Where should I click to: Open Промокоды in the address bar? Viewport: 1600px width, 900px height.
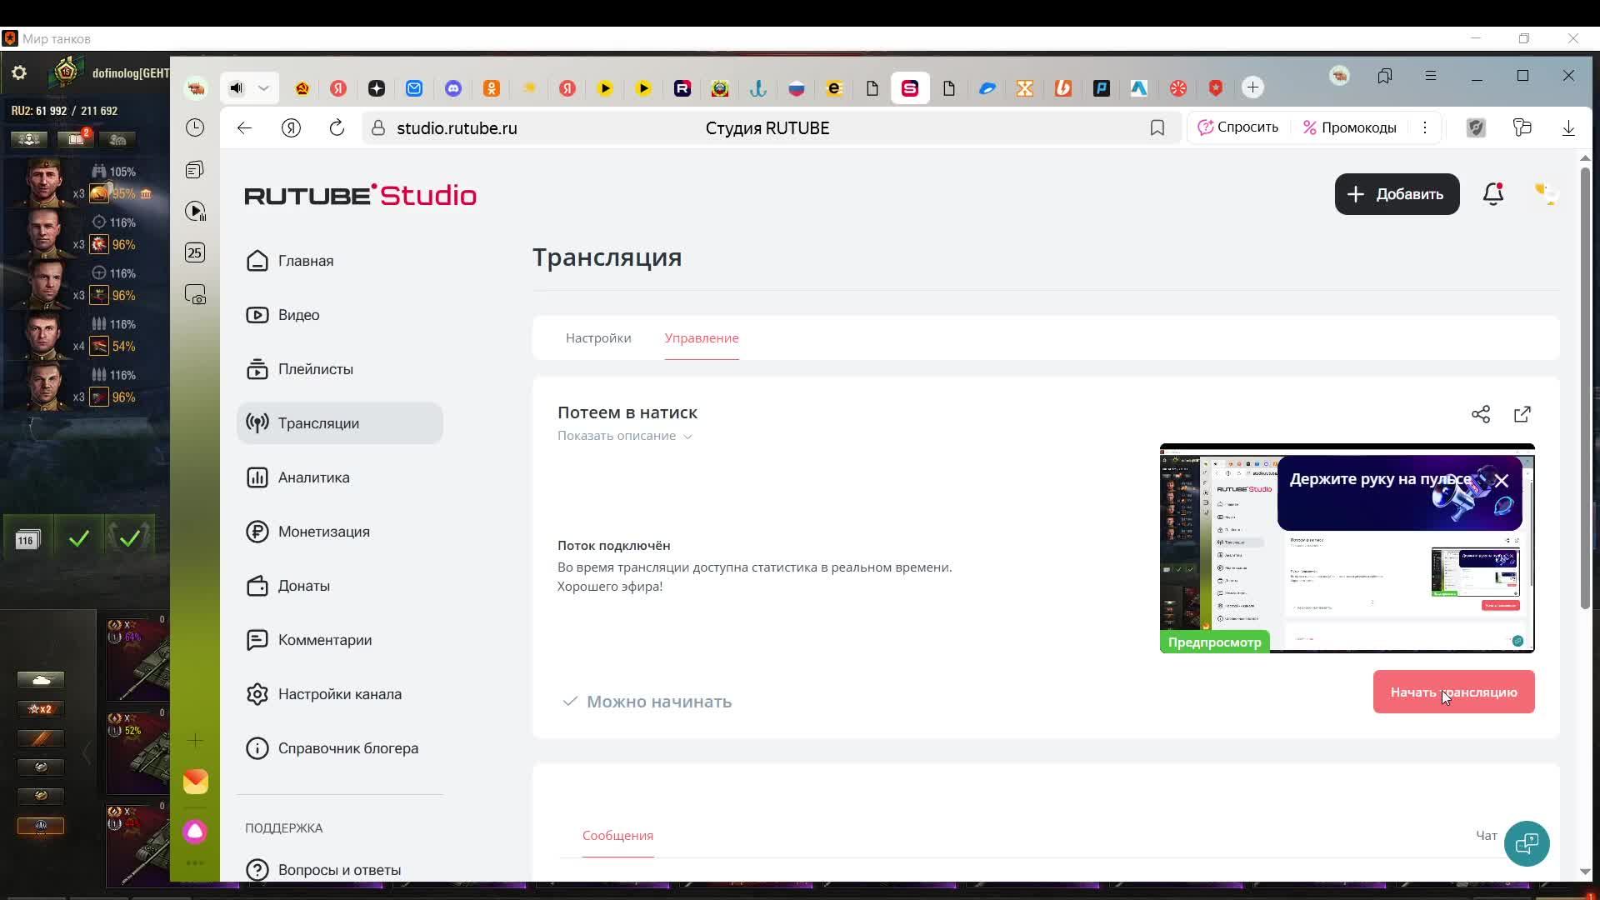point(1350,127)
